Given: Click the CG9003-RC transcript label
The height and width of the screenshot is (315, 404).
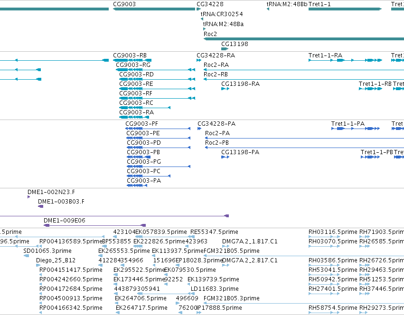Looking at the screenshot, I should [x=136, y=103].
